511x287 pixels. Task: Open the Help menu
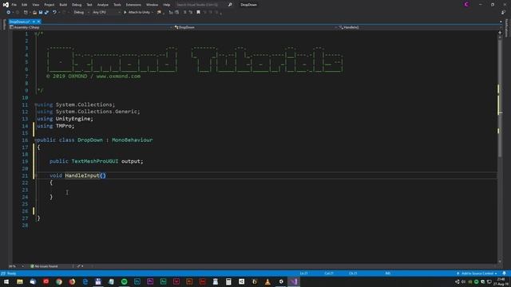(167, 5)
